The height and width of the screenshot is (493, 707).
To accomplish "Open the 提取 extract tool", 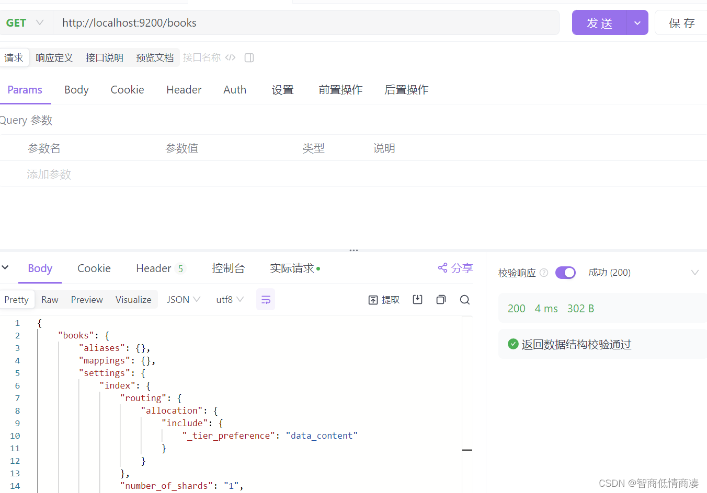I will (383, 299).
